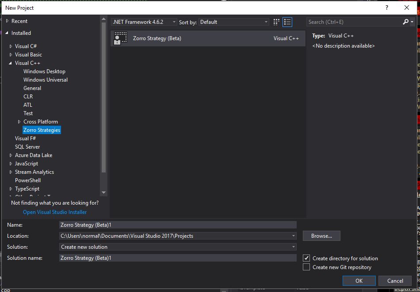Image resolution: width=420 pixels, height=292 pixels.
Task: Open Visual Studio Installer link
Action: pyautogui.click(x=55, y=212)
